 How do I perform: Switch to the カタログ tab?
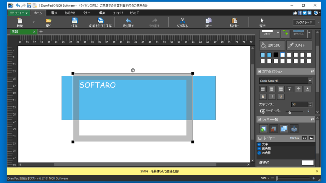(134, 13)
